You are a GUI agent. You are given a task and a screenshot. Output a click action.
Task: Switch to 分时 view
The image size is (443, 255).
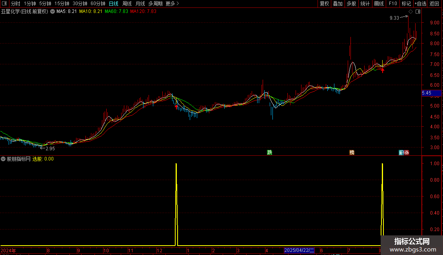pyautogui.click(x=16, y=4)
